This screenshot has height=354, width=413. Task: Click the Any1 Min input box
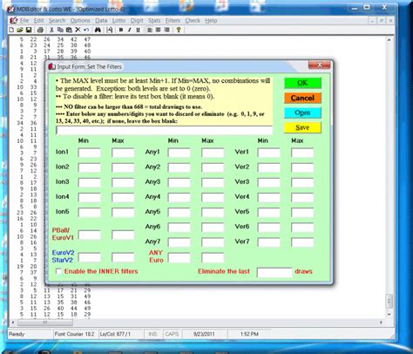tap(179, 153)
